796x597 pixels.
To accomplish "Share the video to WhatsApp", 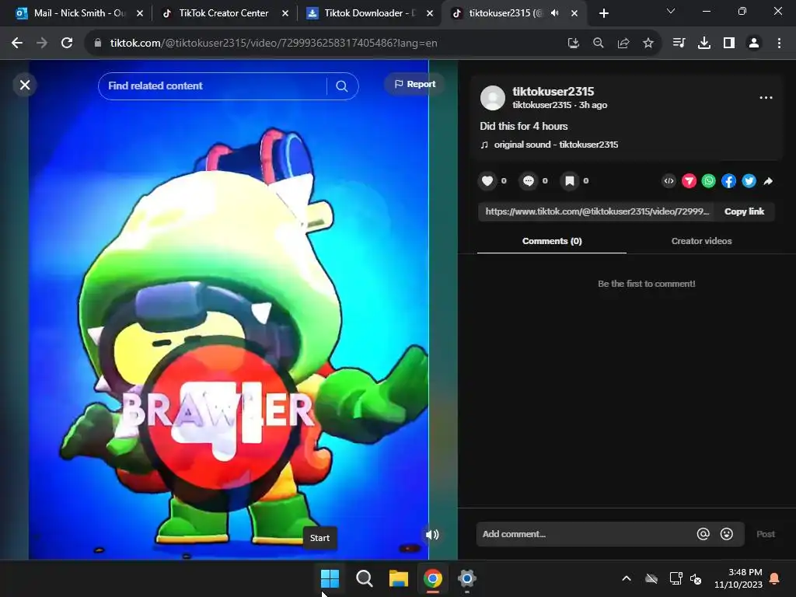I will 709,180.
